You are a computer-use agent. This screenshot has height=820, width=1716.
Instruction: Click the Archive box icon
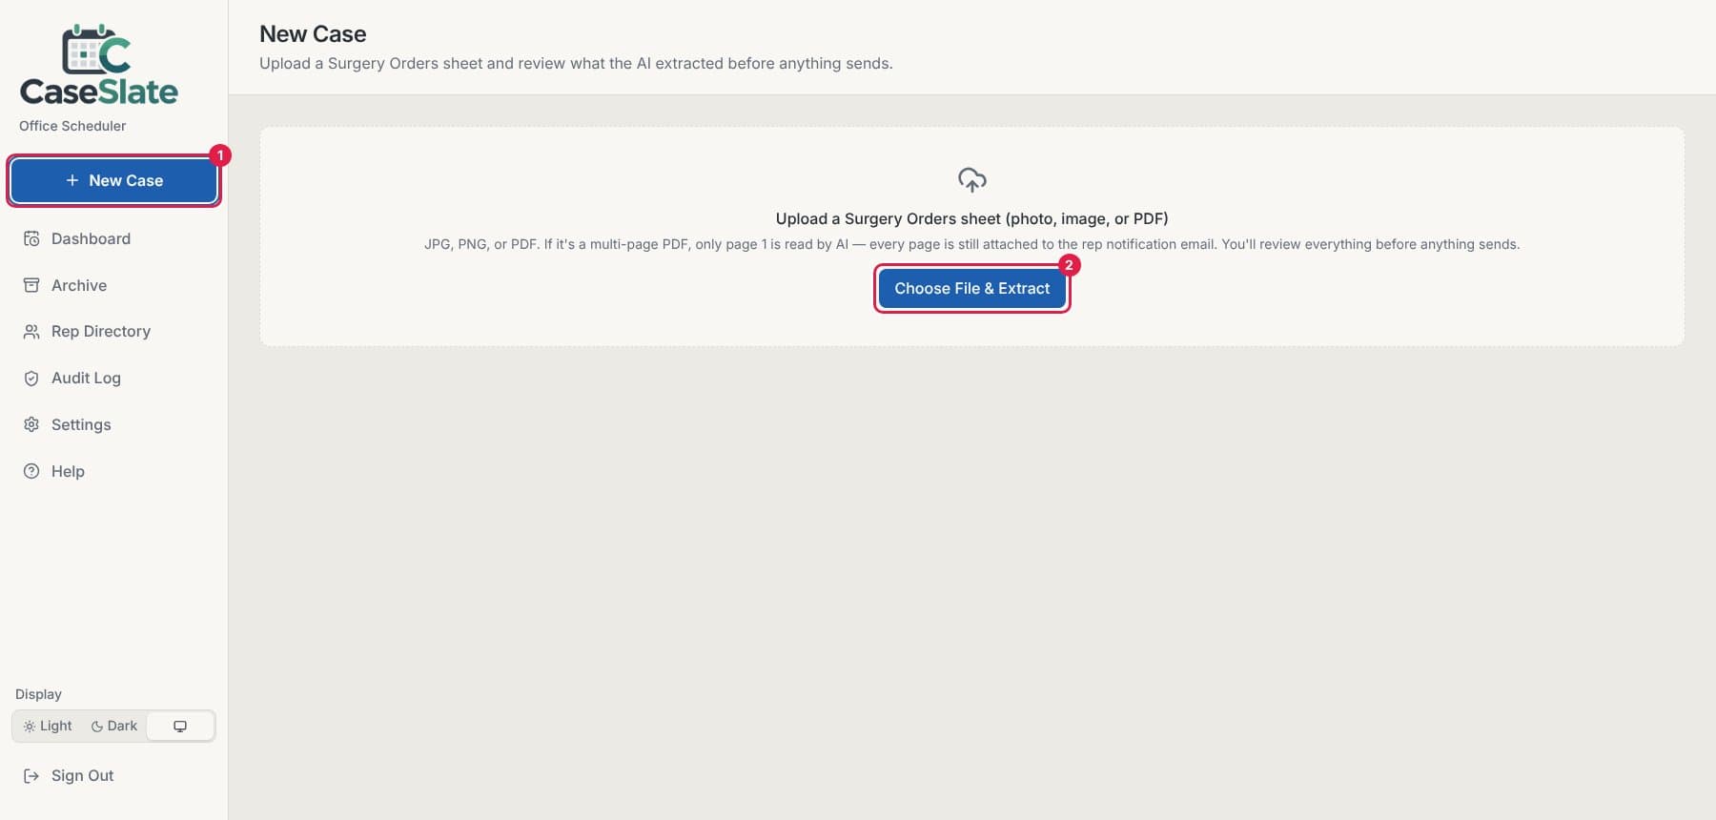click(31, 285)
